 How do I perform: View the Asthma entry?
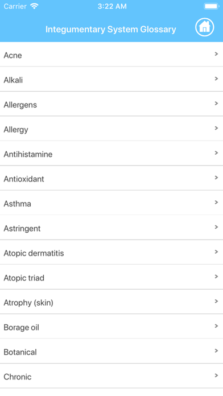(111, 203)
